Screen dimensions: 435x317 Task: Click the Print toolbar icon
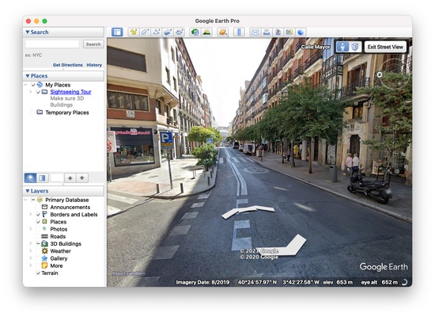[267, 32]
